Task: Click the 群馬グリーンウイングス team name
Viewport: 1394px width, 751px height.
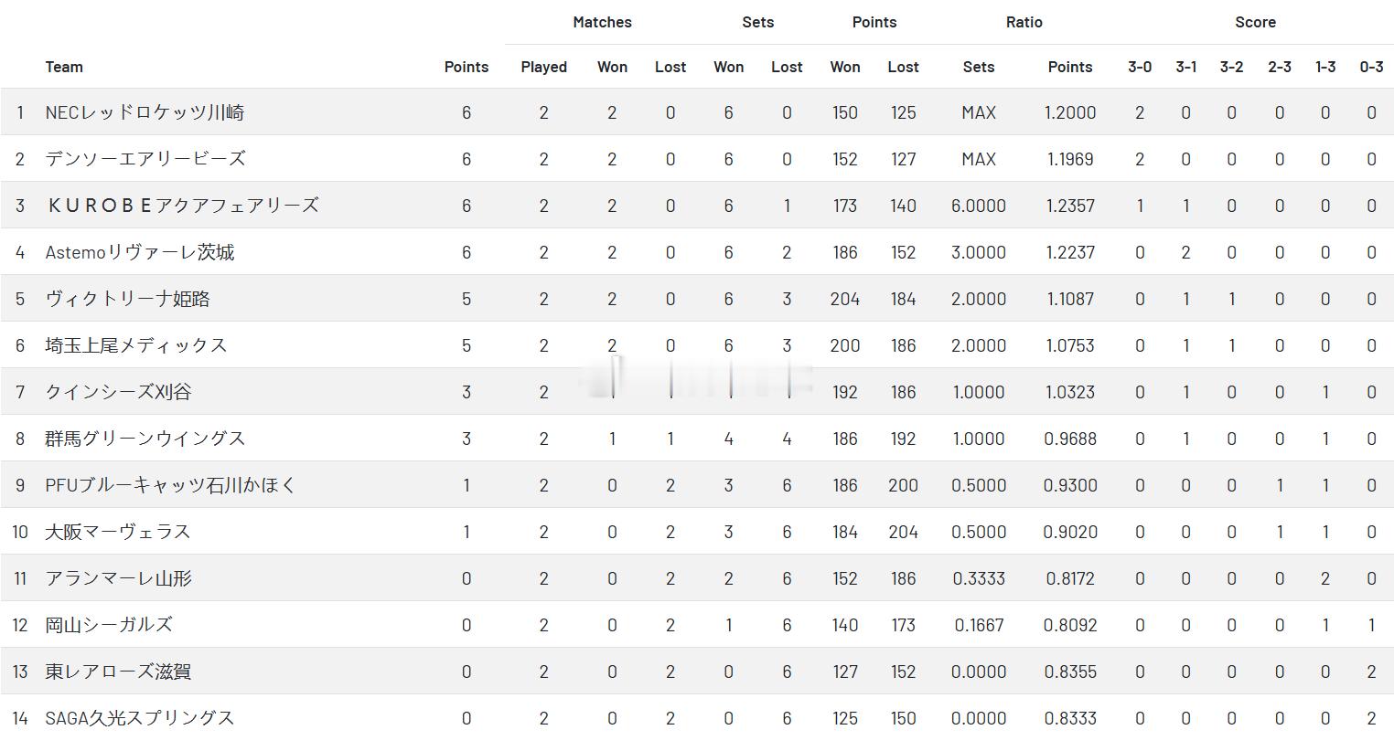Action: pos(145,439)
